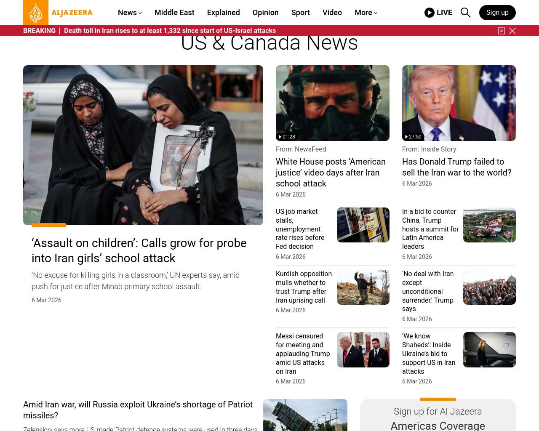This screenshot has width=539, height=431.
Task: Play the 01:28 NewsFeed video
Action: [332, 103]
